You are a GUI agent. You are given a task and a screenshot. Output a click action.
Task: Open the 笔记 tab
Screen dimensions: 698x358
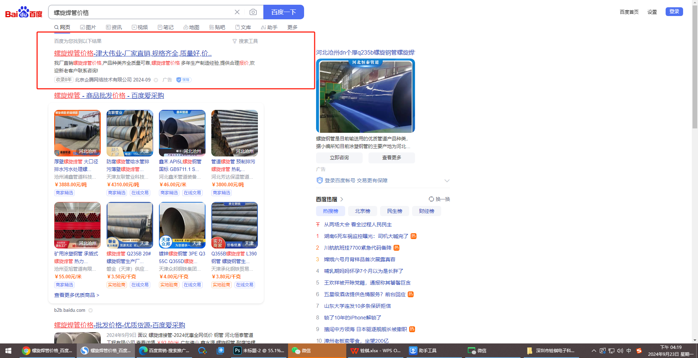[x=165, y=27]
